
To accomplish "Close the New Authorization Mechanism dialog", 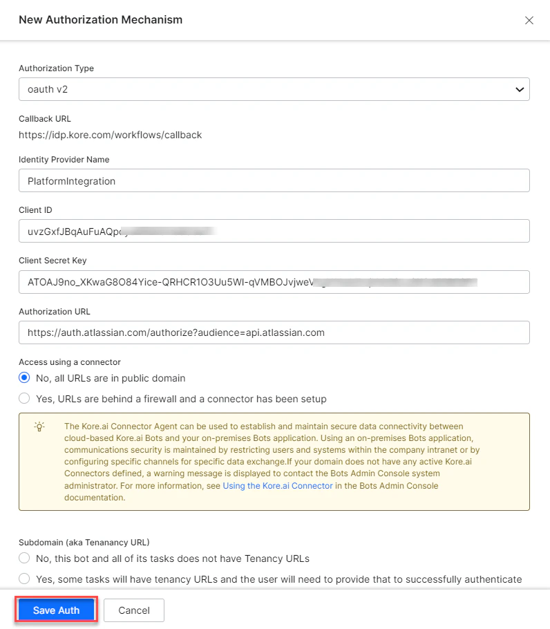I will [529, 20].
